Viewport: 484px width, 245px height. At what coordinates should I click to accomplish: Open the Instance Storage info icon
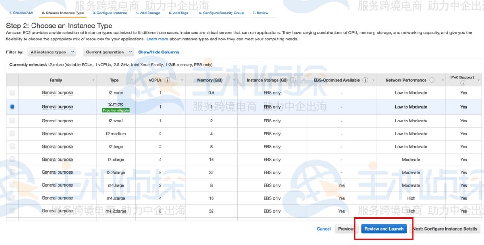(x=293, y=80)
